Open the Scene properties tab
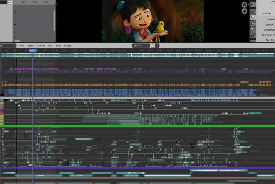Screen dimensions: 275x184 pyautogui.click(x=253, y=29)
